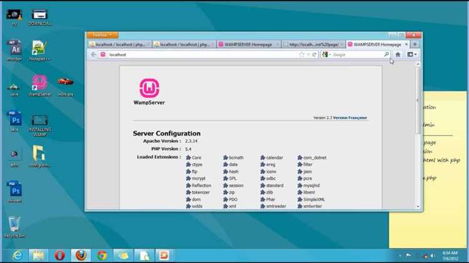Click into the Google search box
This screenshot has width=469, height=263.
[x=357, y=55]
